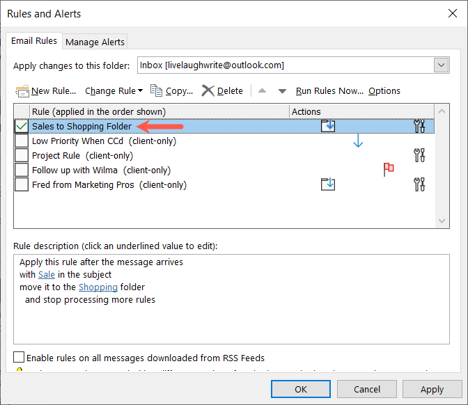Screen dimensions: 468x405
Task: Enable the Project Rule checkbox
Action: [22, 155]
